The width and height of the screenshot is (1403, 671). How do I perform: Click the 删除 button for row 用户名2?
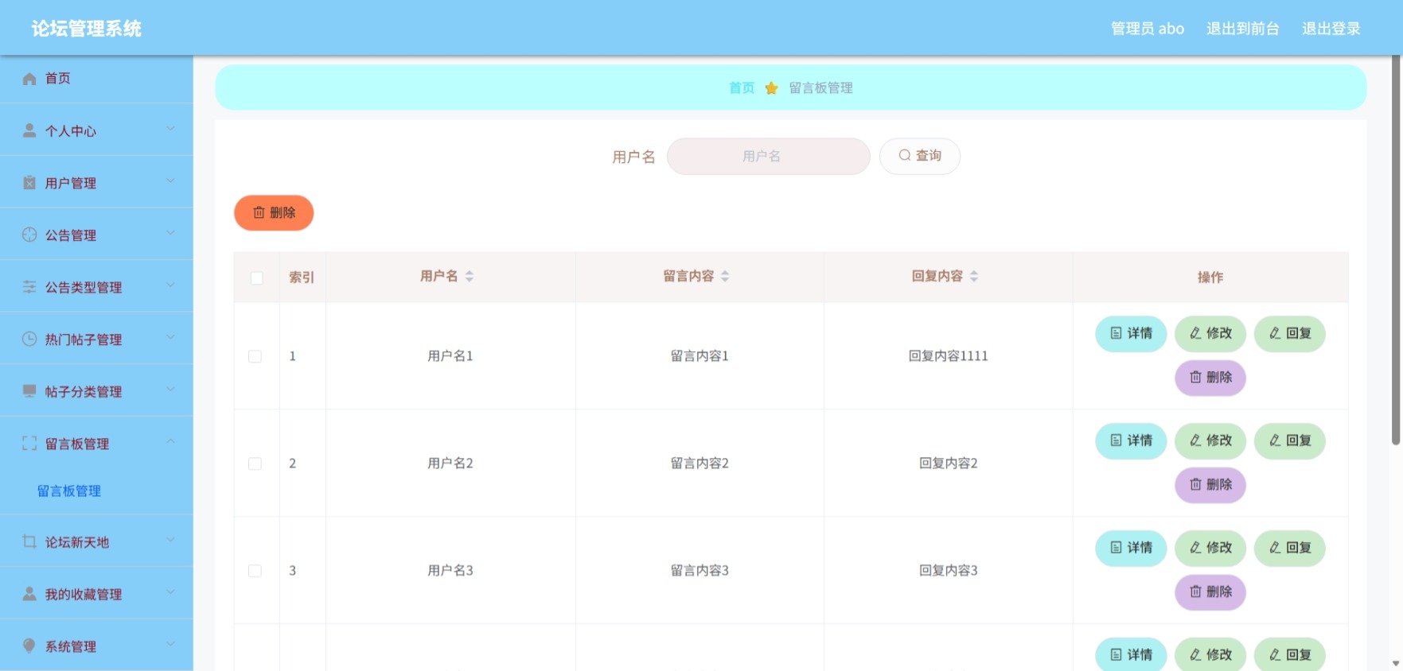point(1210,484)
